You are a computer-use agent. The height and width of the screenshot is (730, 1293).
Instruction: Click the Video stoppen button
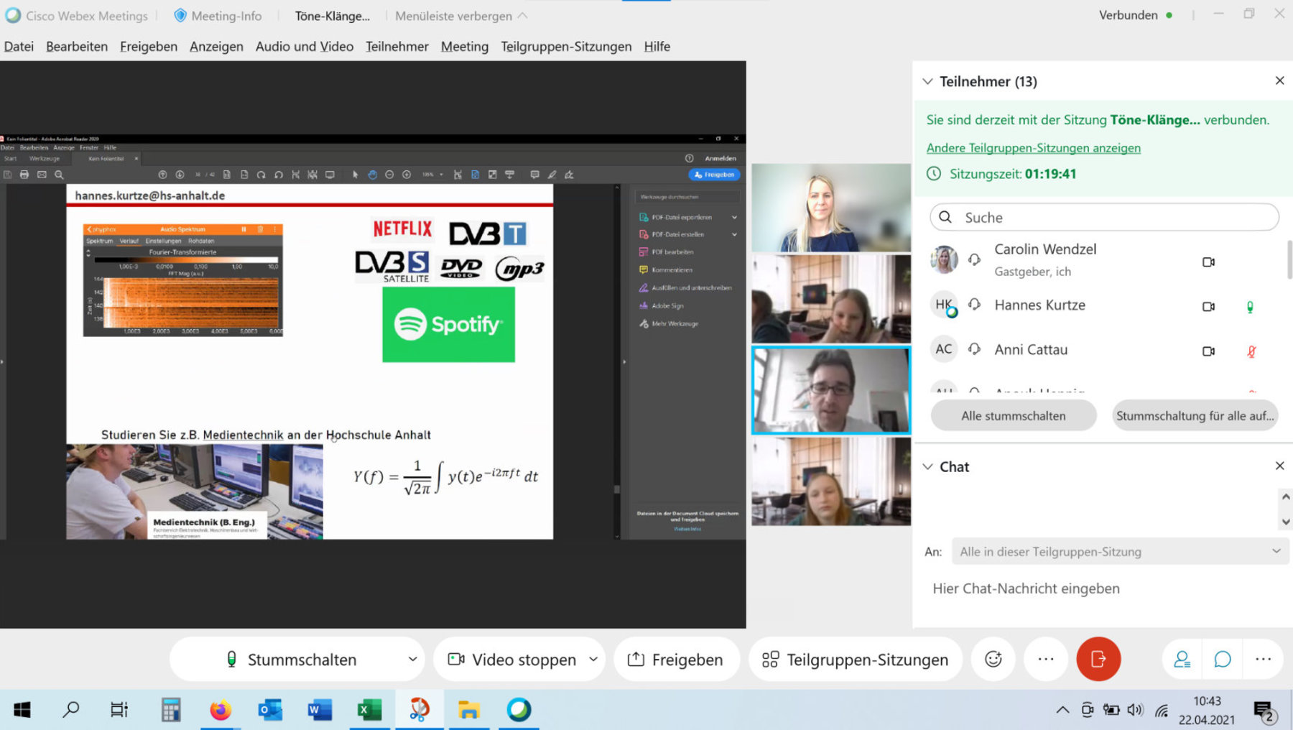tap(511, 659)
